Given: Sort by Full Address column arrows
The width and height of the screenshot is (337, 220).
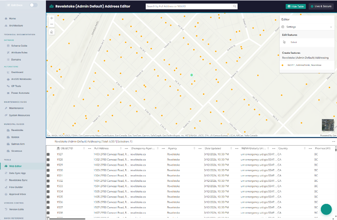Looking at the screenshot, I should (x=120, y=148).
